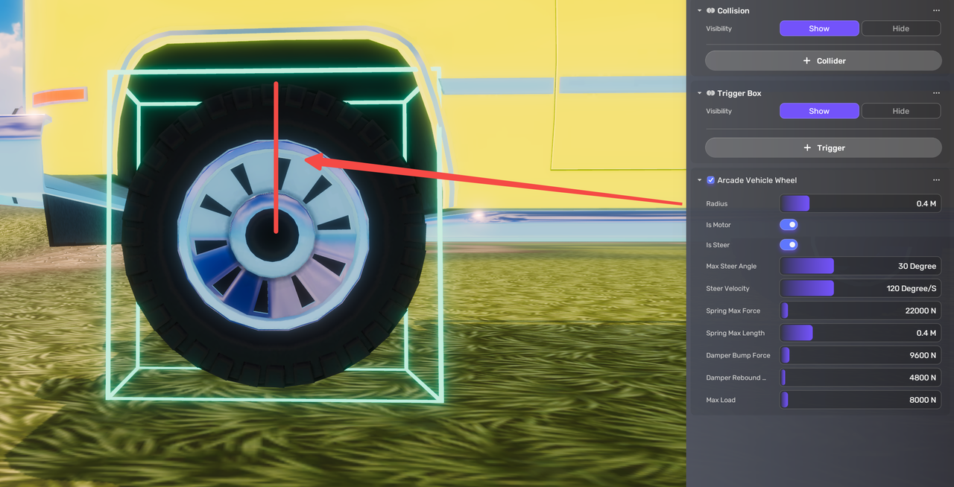Click Show visibility for Trigger Box
The height and width of the screenshot is (487, 954).
pyautogui.click(x=819, y=110)
